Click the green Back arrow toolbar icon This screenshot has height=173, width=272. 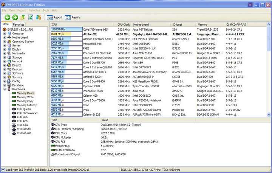(7, 17)
